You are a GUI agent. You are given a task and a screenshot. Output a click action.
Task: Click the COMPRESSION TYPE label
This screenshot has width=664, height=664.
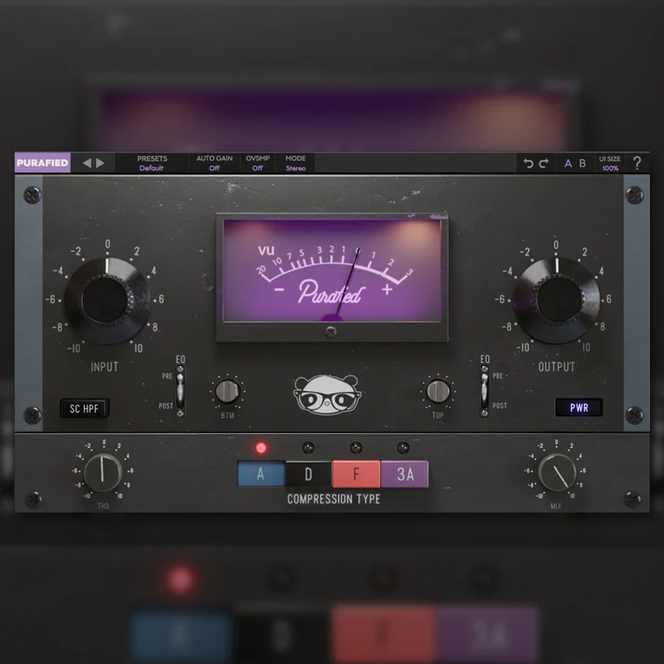(333, 499)
